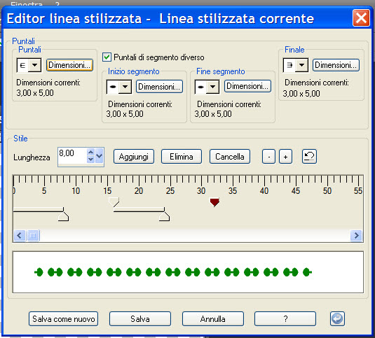
Task: Increase Lunghezza with the up stepper
Action: [90, 152]
